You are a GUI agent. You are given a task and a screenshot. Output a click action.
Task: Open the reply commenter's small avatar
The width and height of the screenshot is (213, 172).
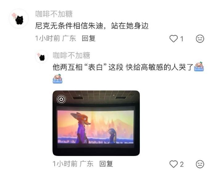(42, 56)
